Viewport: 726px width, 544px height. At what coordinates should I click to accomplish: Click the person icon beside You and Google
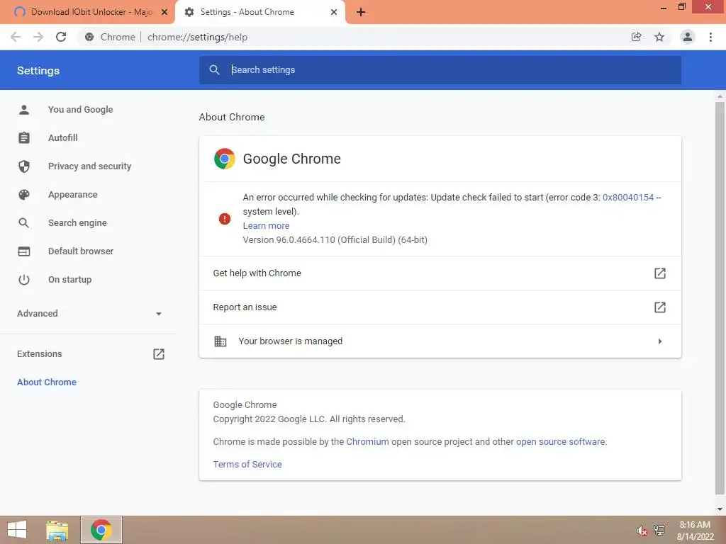click(x=24, y=110)
